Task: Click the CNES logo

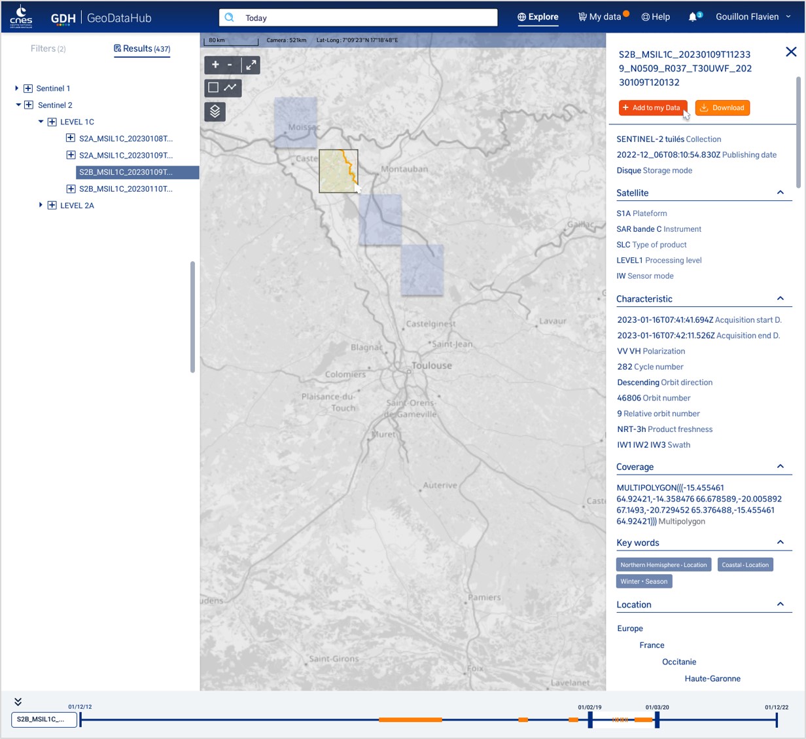Action: [x=21, y=16]
